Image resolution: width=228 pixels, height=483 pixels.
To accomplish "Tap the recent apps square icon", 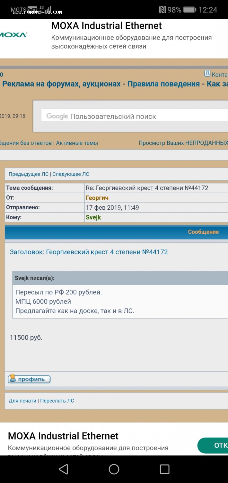I will pyautogui.click(x=164, y=469).
